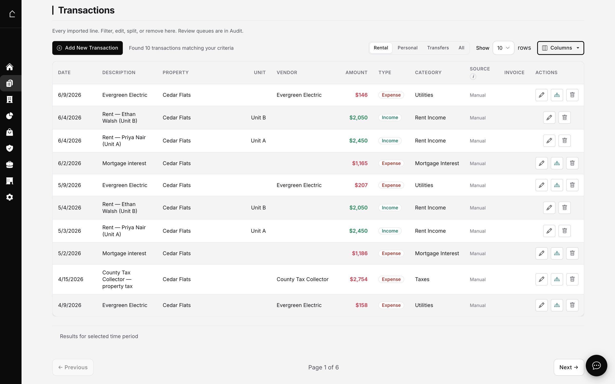615x384 pixels.
Task: Open the pie chart reports sidebar icon
Action: click(10, 116)
